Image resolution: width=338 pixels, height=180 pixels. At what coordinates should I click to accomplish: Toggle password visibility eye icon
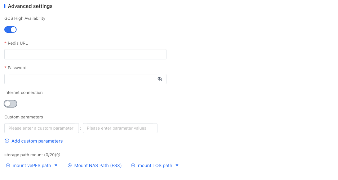160,79
